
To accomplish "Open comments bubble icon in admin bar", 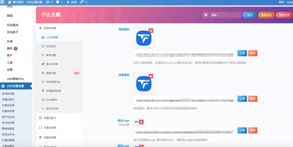I will point(58,2).
